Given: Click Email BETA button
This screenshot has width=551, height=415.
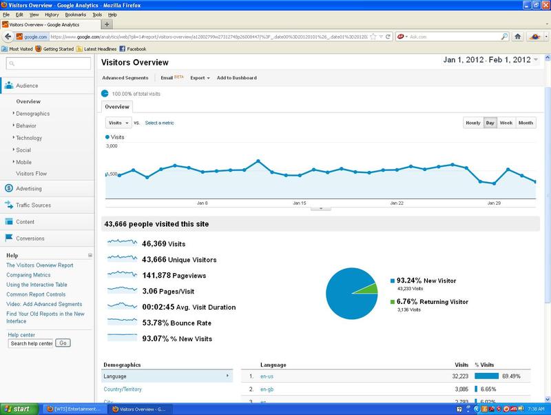Looking at the screenshot, I should click(172, 77).
